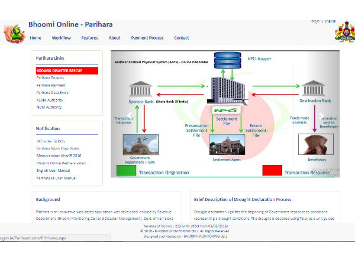
Task: Open the Memorandum Khariff 2016 notification
Action: click(x=59, y=155)
